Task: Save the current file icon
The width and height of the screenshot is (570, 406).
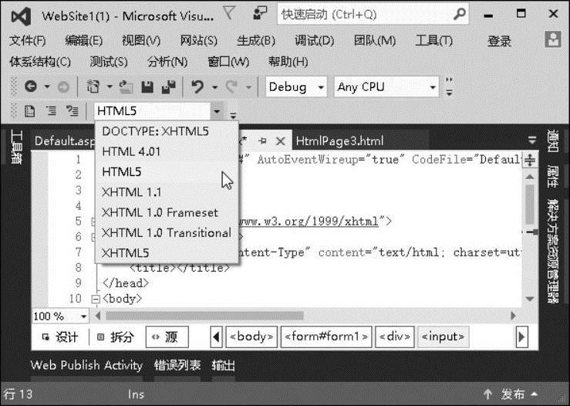Action: click(147, 87)
